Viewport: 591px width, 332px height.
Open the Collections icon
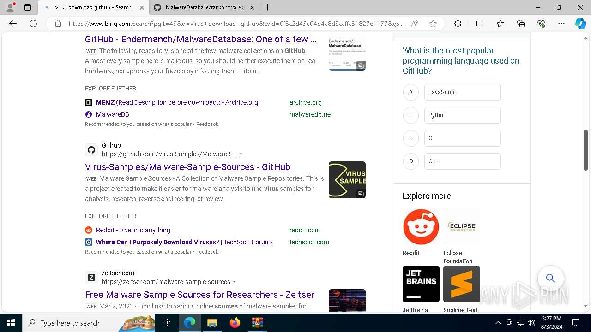(521, 24)
